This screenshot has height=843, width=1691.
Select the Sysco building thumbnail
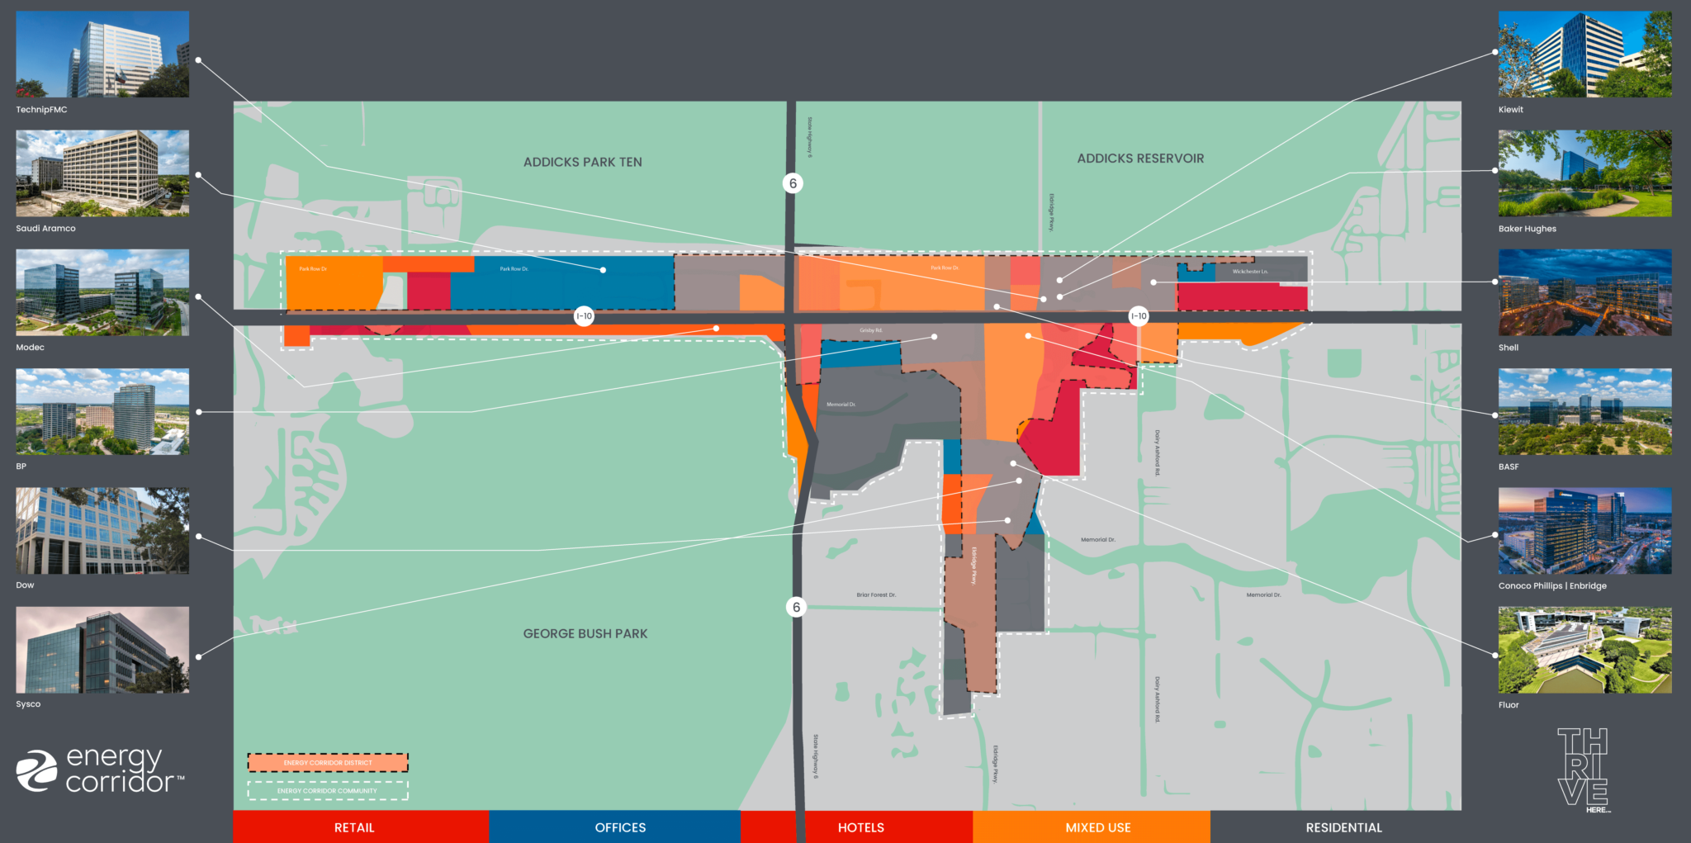102,650
